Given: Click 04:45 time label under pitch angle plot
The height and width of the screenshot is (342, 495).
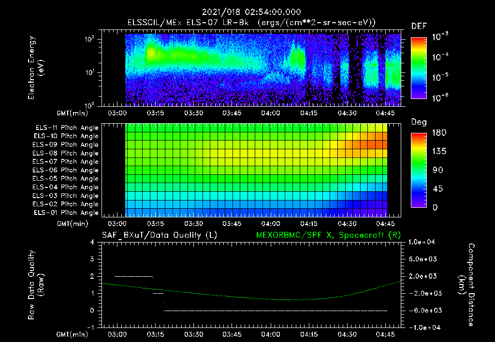Looking at the screenshot, I should click(x=385, y=224).
